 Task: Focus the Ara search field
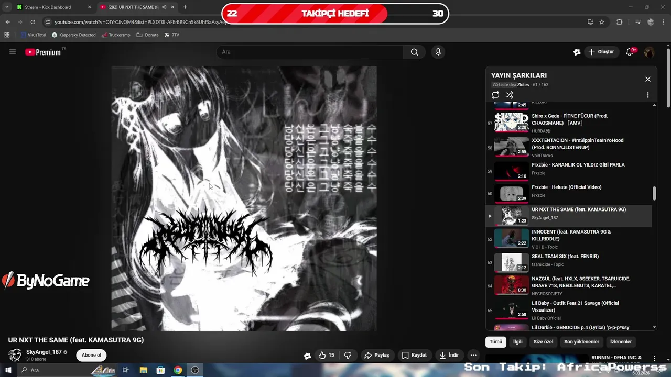(310, 52)
